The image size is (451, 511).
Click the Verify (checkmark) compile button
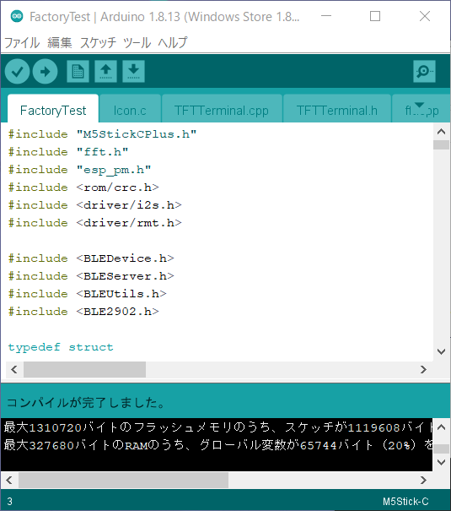(17, 71)
